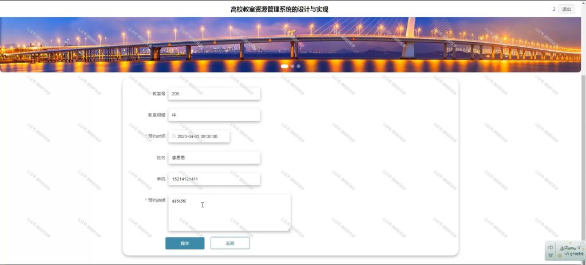This screenshot has width=586, height=265.
Task: Log out with the 退出 button
Action: click(567, 9)
